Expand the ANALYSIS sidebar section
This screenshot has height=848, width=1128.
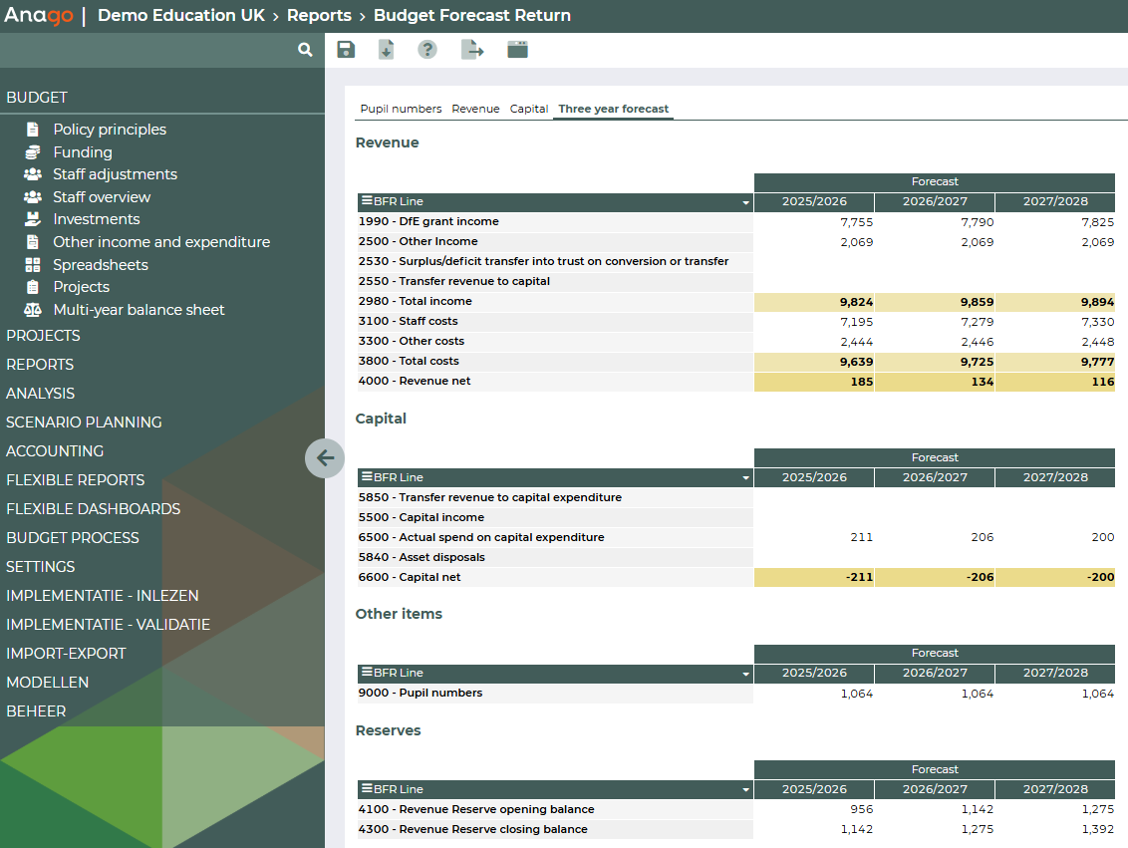(40, 394)
